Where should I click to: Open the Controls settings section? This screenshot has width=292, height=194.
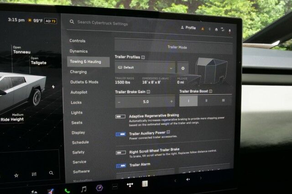point(78,41)
